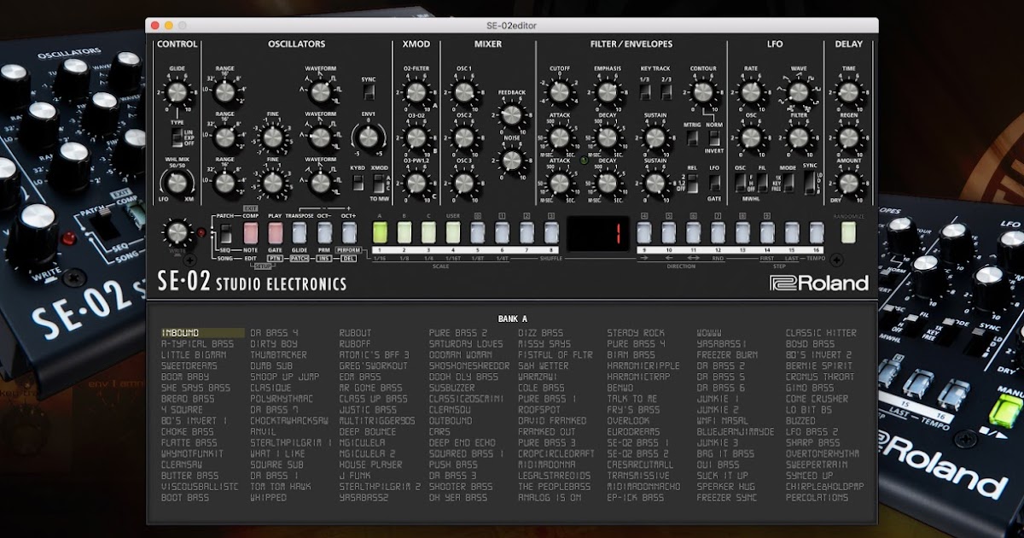Click the PERFORM label button
The image size is (1024, 538).
[x=349, y=249]
